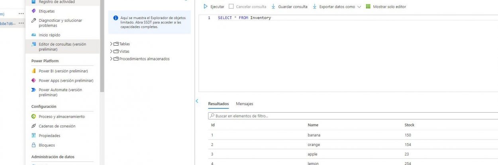Click the Cadenas de conexión icon
The image size is (498, 165).
pos(34,126)
